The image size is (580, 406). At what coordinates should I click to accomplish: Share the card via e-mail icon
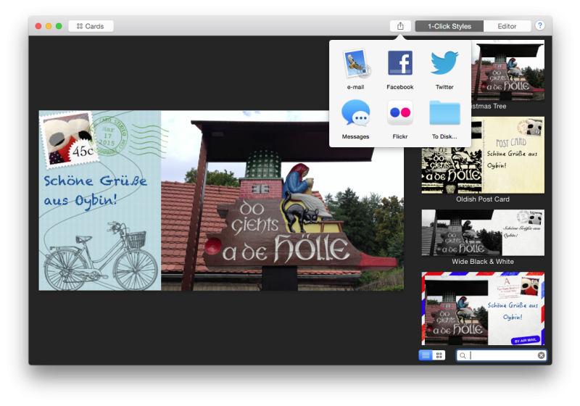355,65
